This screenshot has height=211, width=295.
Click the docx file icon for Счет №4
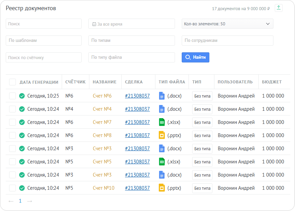(162, 109)
